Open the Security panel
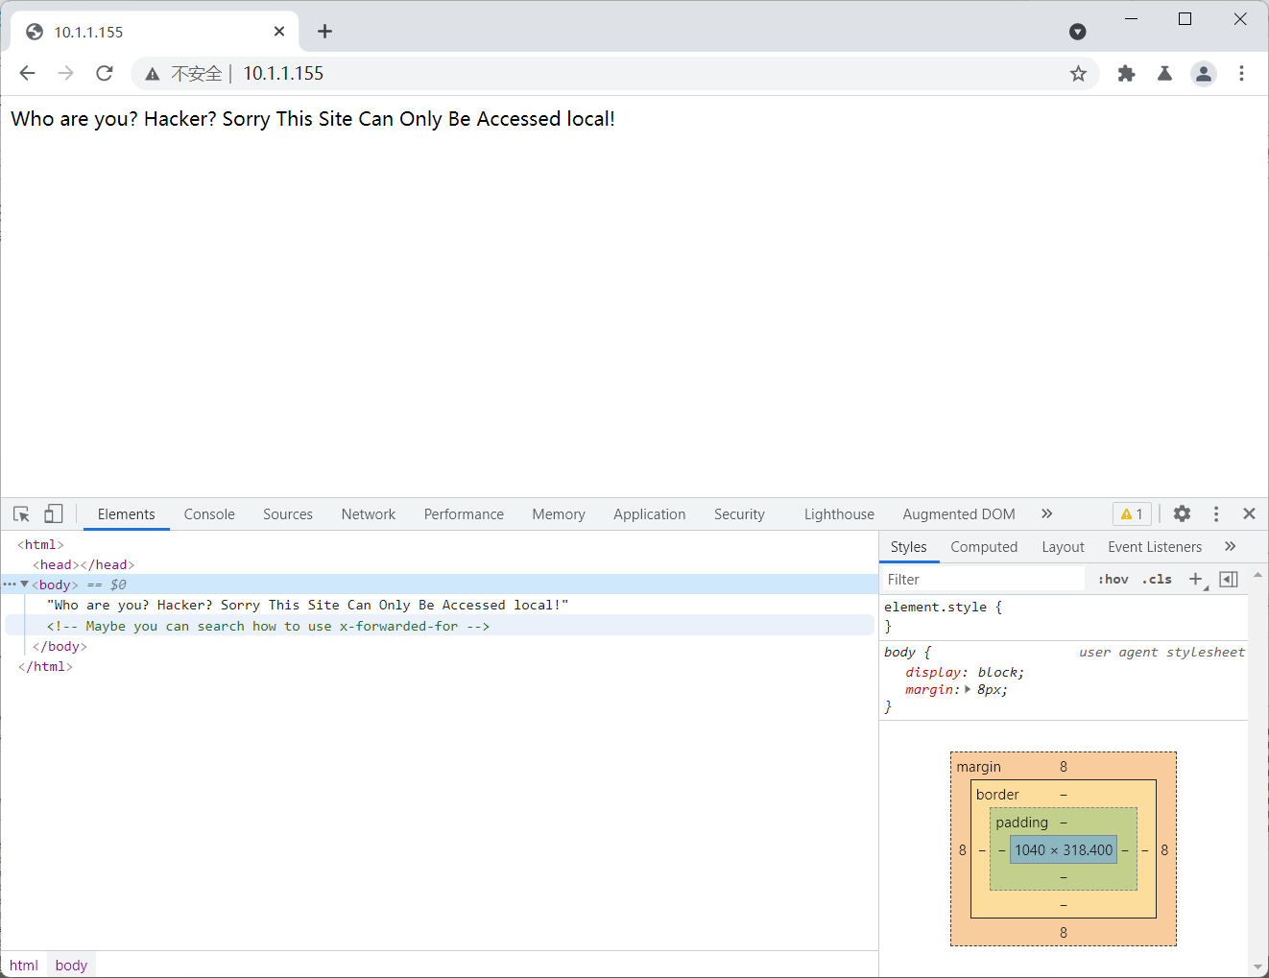This screenshot has height=978, width=1269. click(739, 514)
